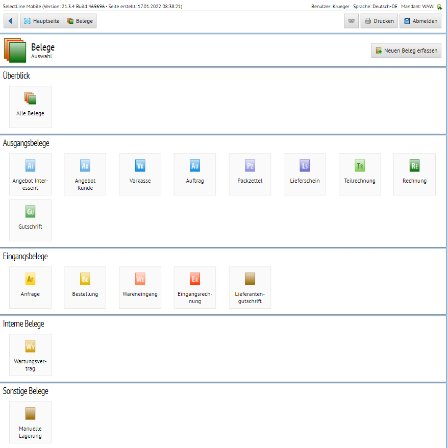Open the Wartungsvertrag tile
The image size is (448, 448).
[30, 355]
